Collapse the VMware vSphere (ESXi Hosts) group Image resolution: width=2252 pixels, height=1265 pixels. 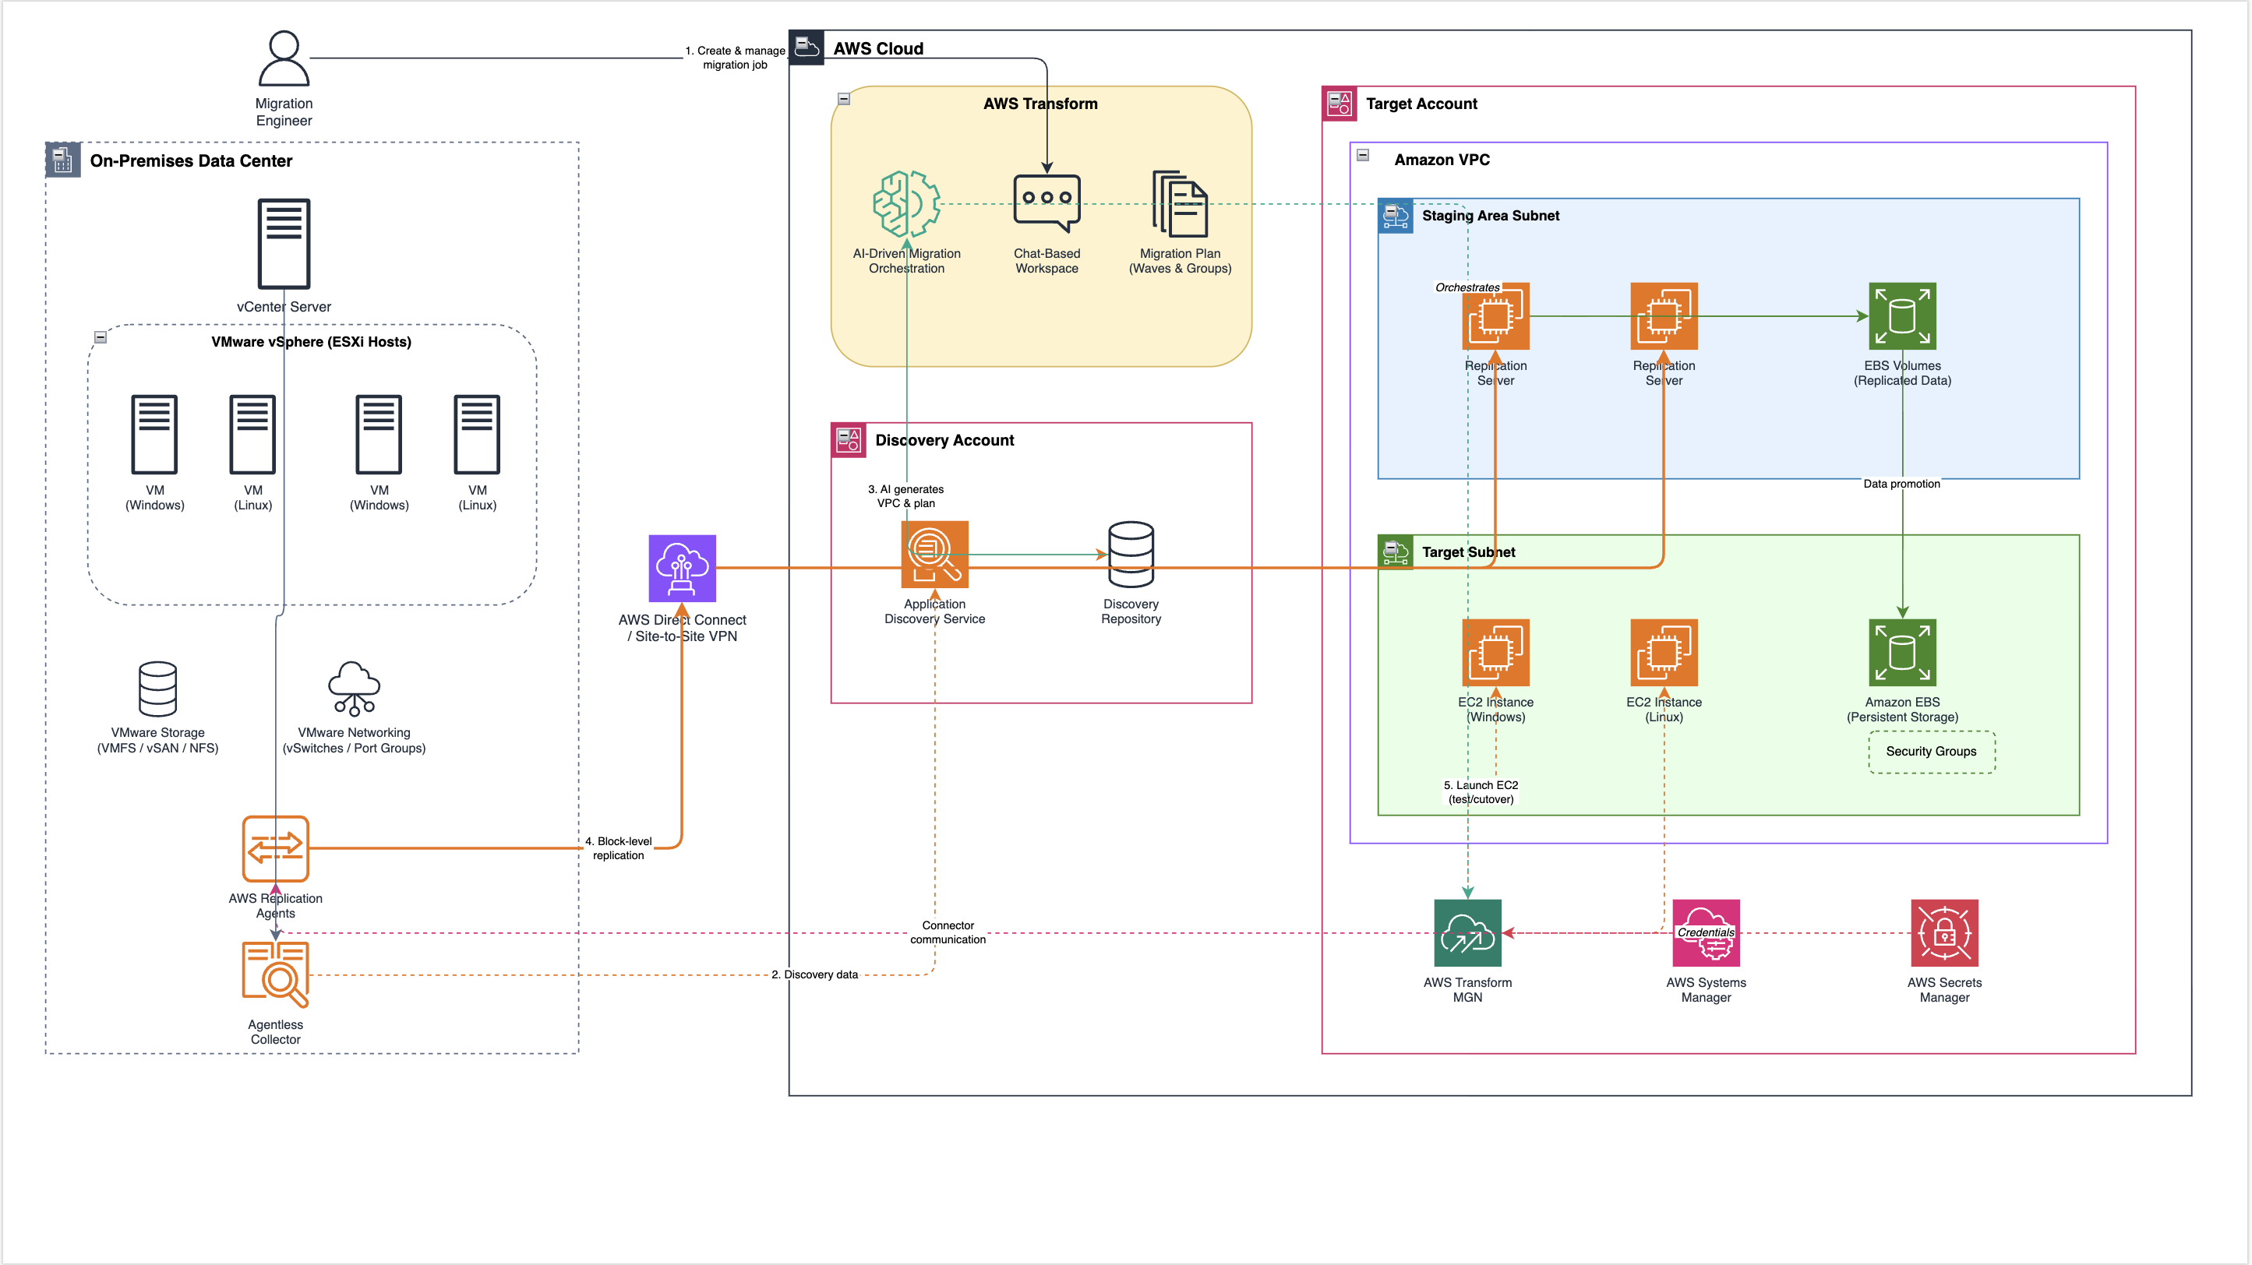101,337
